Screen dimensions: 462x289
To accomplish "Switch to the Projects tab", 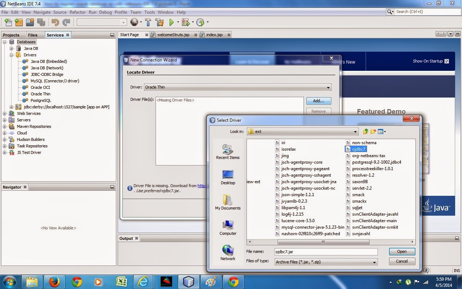I will coord(11,35).
